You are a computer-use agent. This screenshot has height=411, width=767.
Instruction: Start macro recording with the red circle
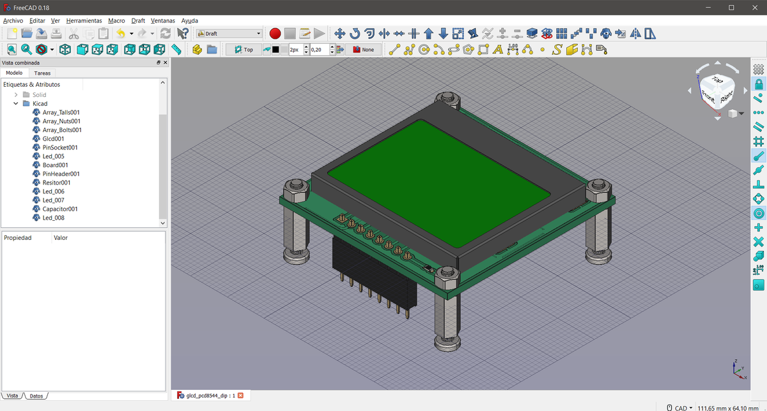[275, 33]
